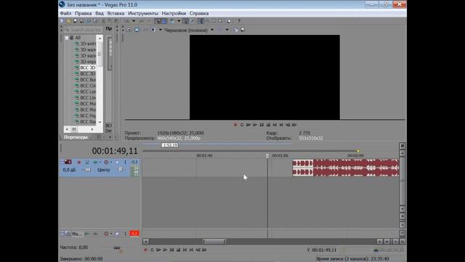Jump to project end in timeline transport
The image size is (465, 262).
click(191, 250)
